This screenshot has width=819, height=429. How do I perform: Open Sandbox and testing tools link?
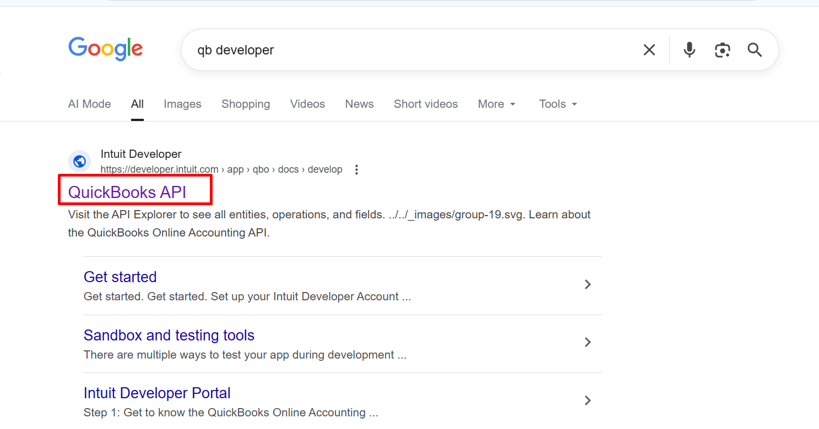tap(169, 335)
